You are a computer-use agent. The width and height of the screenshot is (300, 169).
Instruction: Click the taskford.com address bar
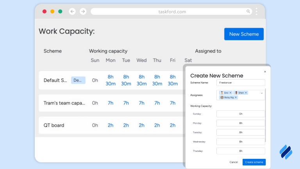[171, 11]
